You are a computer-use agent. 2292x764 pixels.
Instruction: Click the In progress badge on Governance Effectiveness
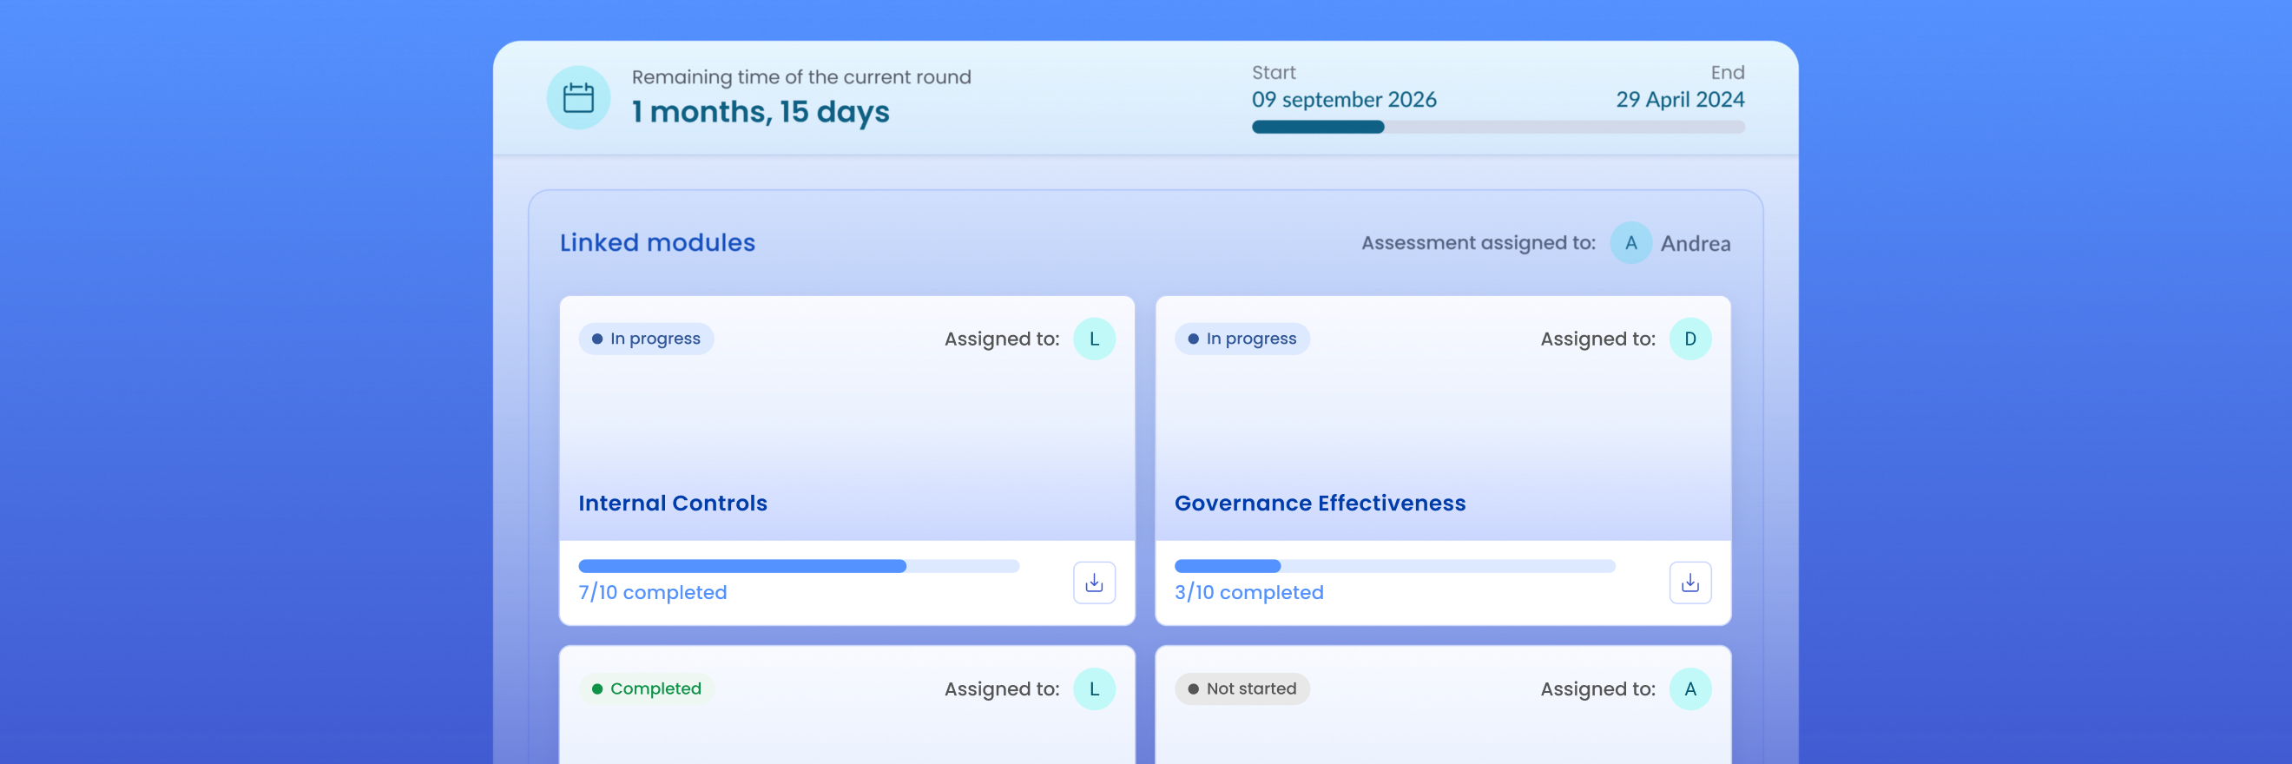pyautogui.click(x=1242, y=339)
